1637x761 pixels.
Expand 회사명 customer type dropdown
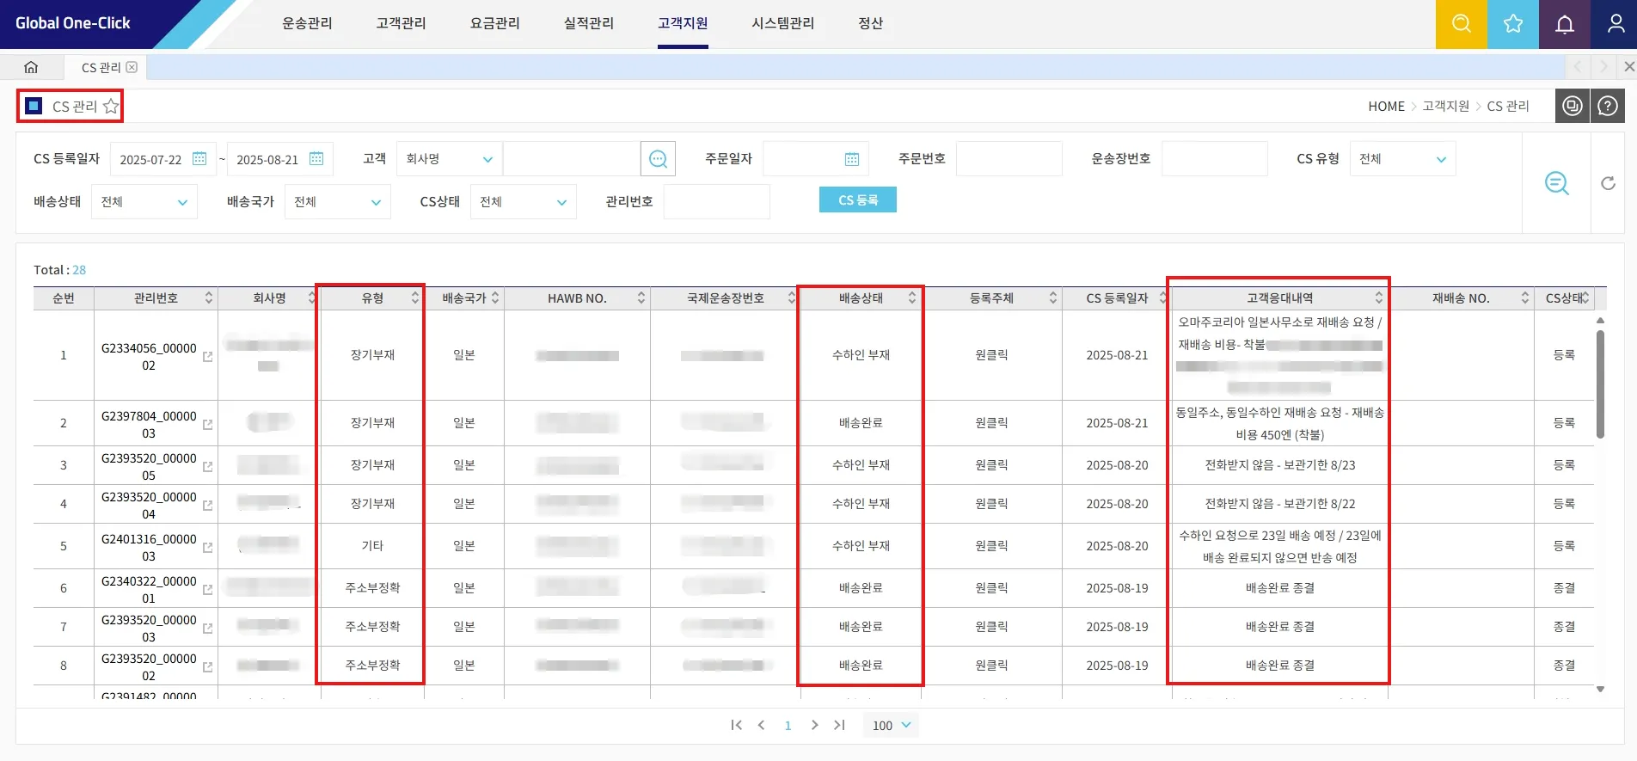[x=449, y=159]
